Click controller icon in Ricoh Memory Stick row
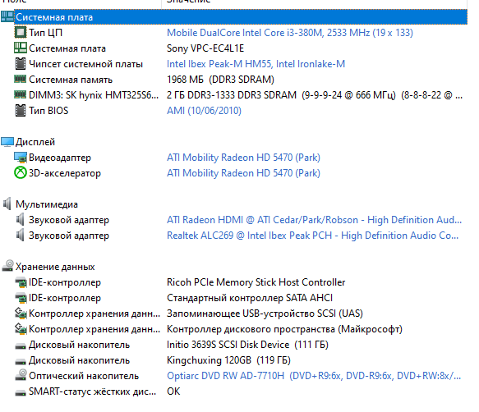The width and height of the screenshot is (479, 412). 21,282
